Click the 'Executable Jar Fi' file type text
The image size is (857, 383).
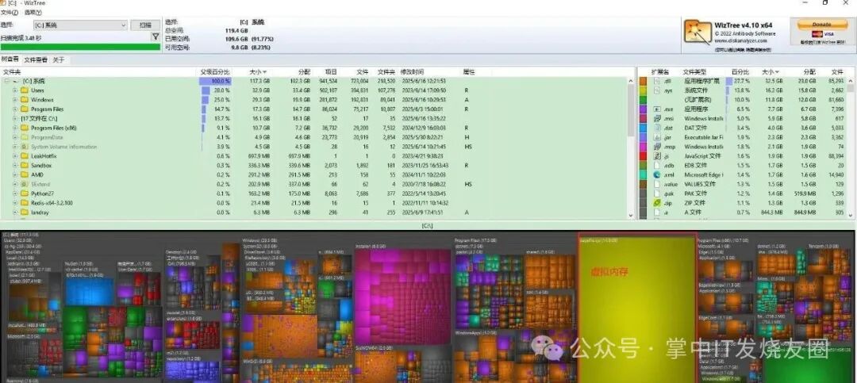click(x=704, y=137)
